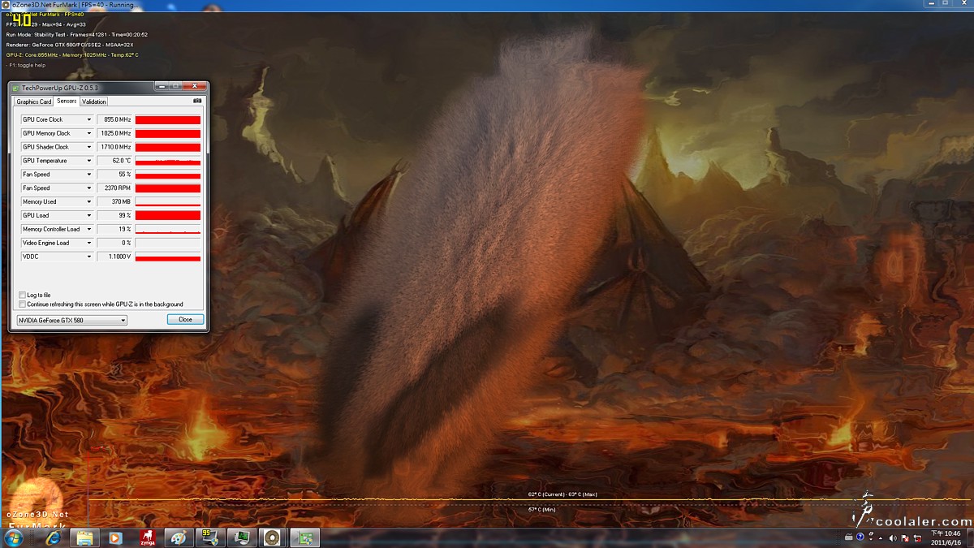Toggle Continue refreshing in background checkbox
Image resolution: width=974 pixels, height=548 pixels.
point(22,304)
